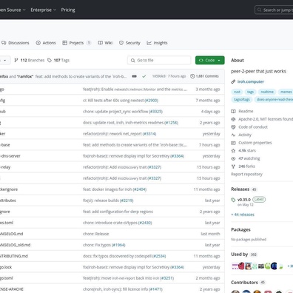Open the Wiki tab
This screenshot has height=293, width=293.
(x=105, y=43)
